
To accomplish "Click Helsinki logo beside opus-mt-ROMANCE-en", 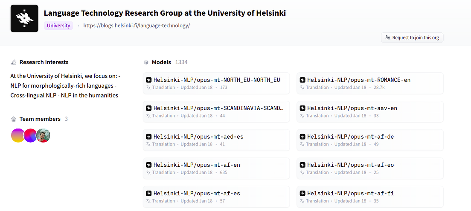I will pos(302,80).
